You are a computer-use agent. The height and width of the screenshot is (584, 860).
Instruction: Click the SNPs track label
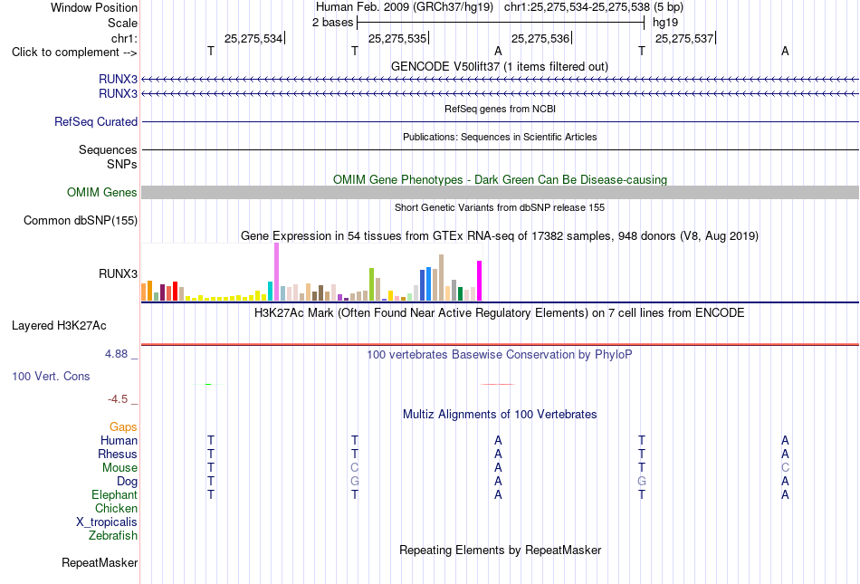point(122,164)
